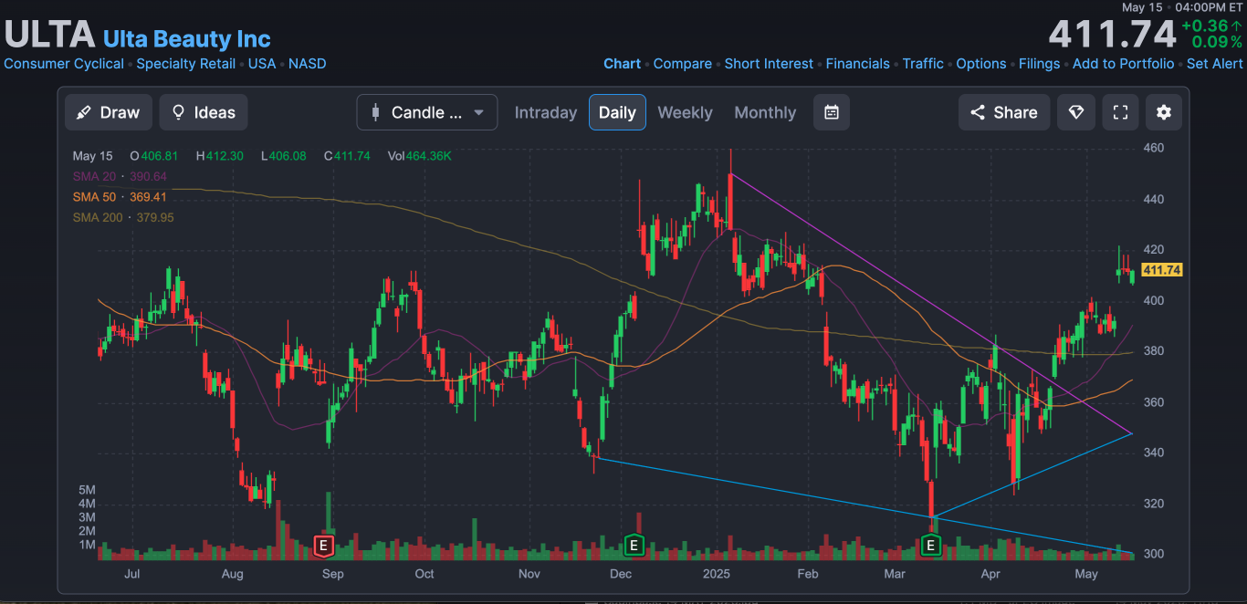
Task: Click the Vol 464.36K readout
Action: click(x=419, y=156)
